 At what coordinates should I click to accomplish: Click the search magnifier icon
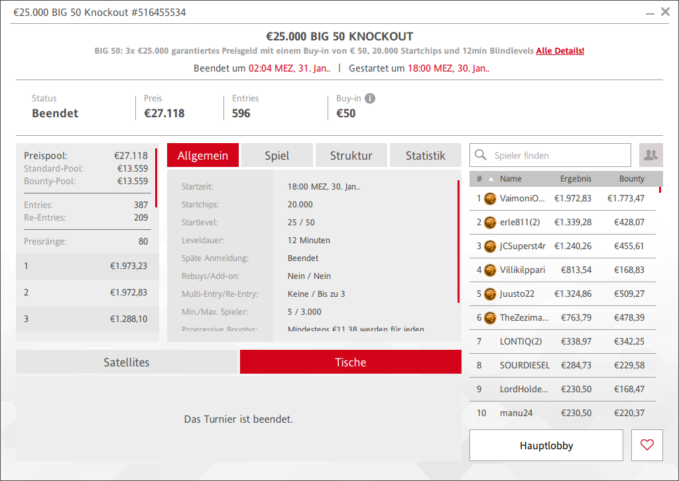[x=481, y=156]
